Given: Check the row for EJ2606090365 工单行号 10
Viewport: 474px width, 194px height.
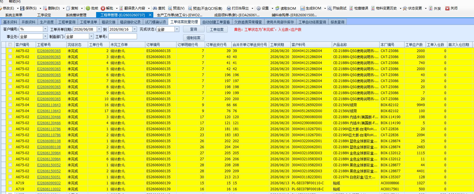Looking at the screenshot, I should point(10,99).
